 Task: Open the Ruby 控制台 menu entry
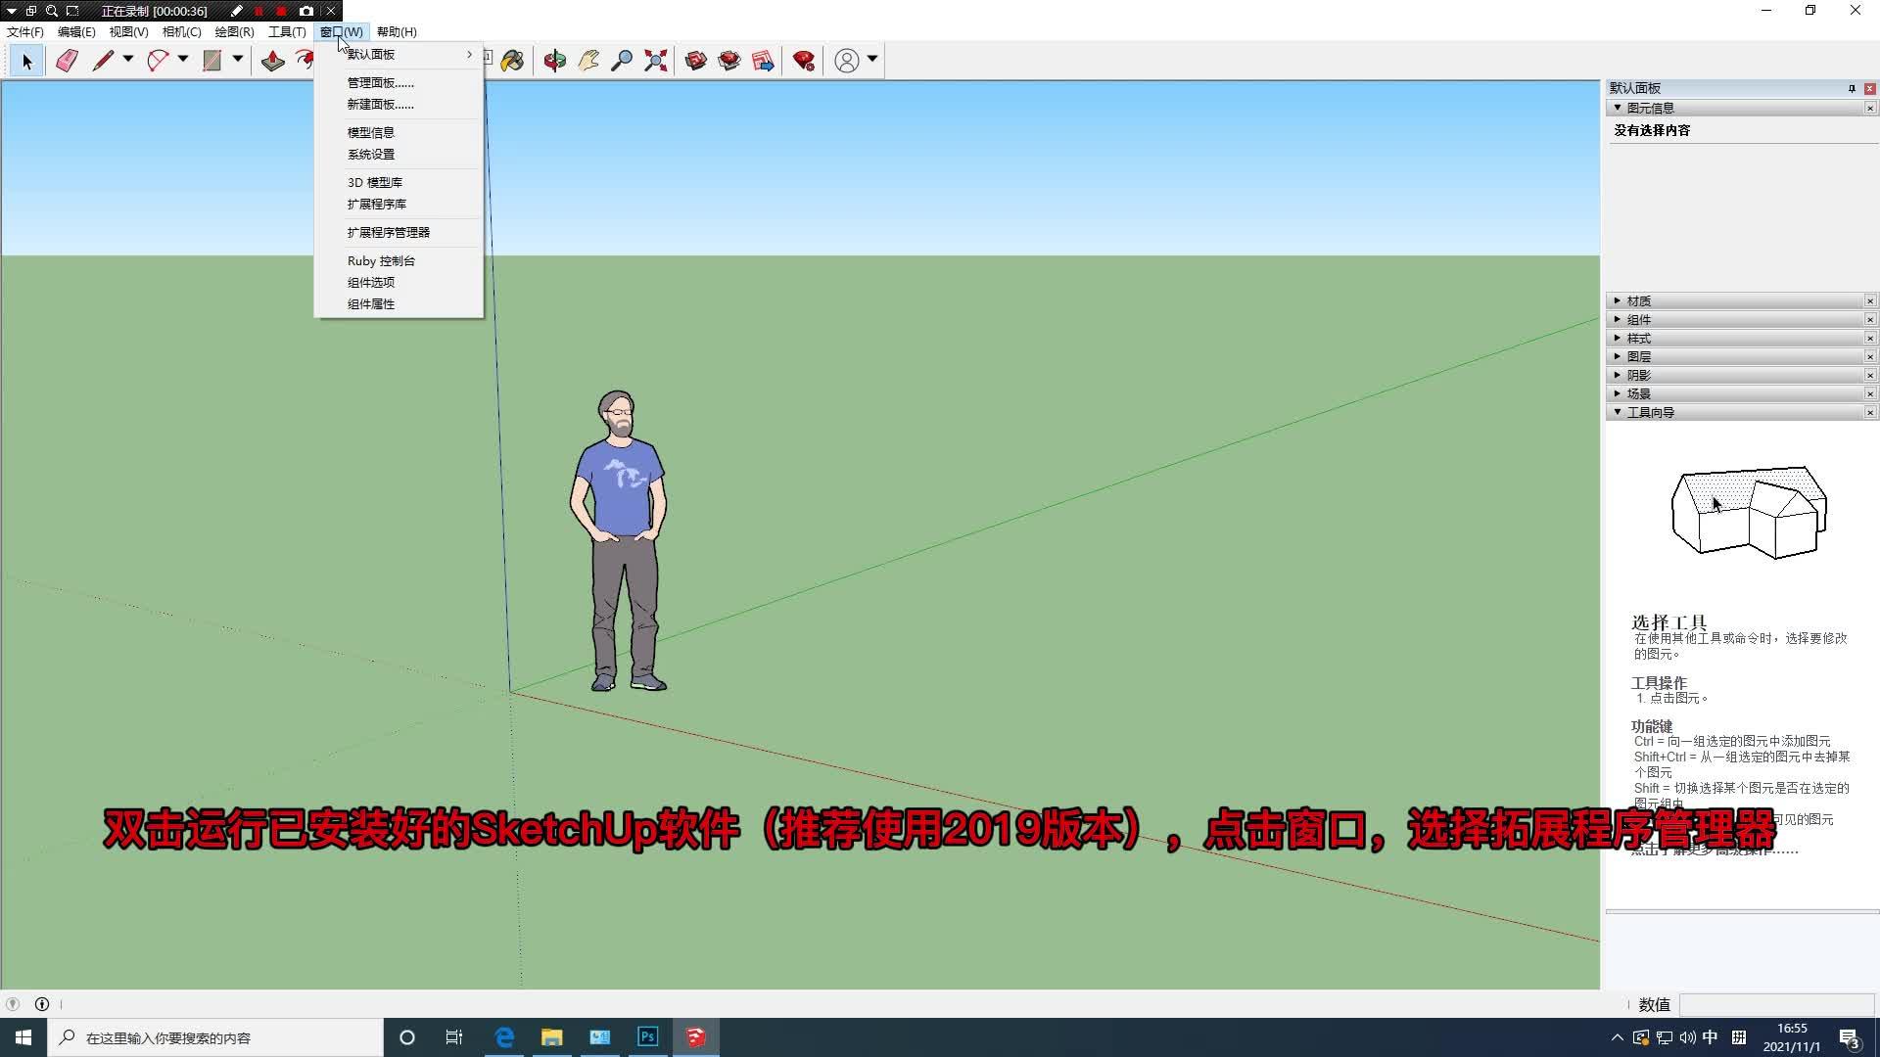coord(399,261)
